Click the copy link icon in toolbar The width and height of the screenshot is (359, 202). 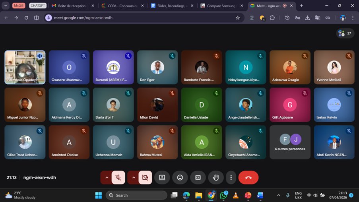pos(328,17)
